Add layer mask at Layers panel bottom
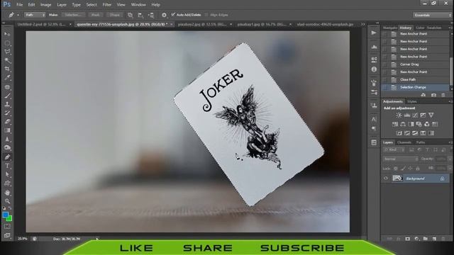The image size is (454, 255). pos(407,239)
